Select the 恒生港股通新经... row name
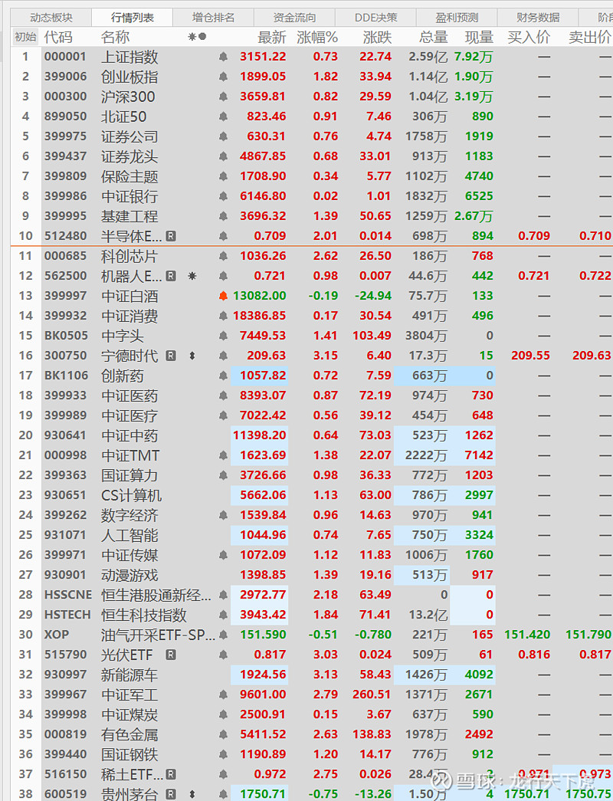 156,595
